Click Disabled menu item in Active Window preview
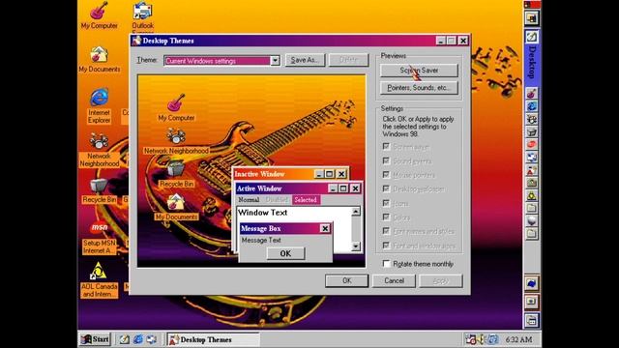The height and width of the screenshot is (348, 619). click(x=277, y=200)
